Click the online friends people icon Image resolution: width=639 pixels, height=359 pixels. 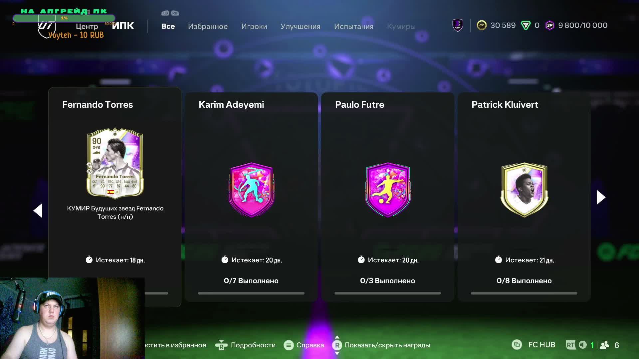tap(604, 345)
